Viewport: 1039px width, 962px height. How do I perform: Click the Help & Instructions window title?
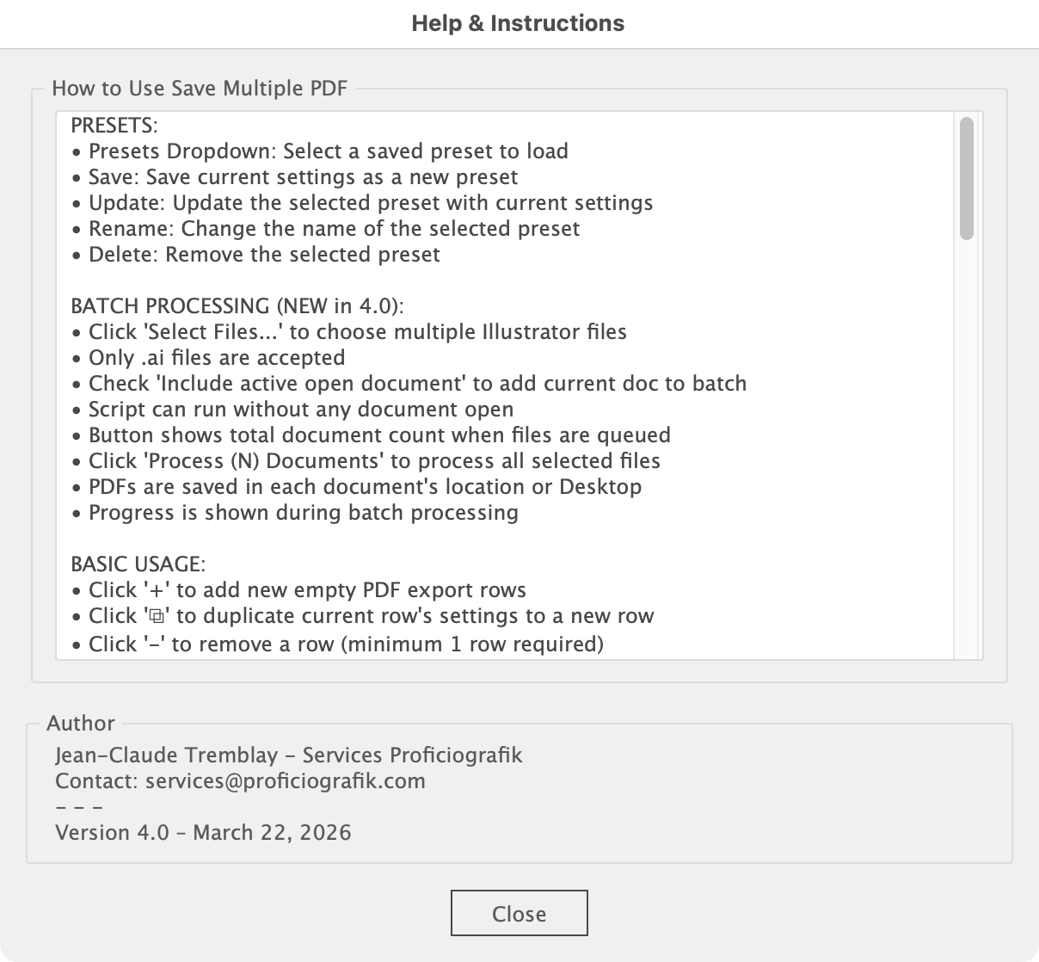point(519,23)
